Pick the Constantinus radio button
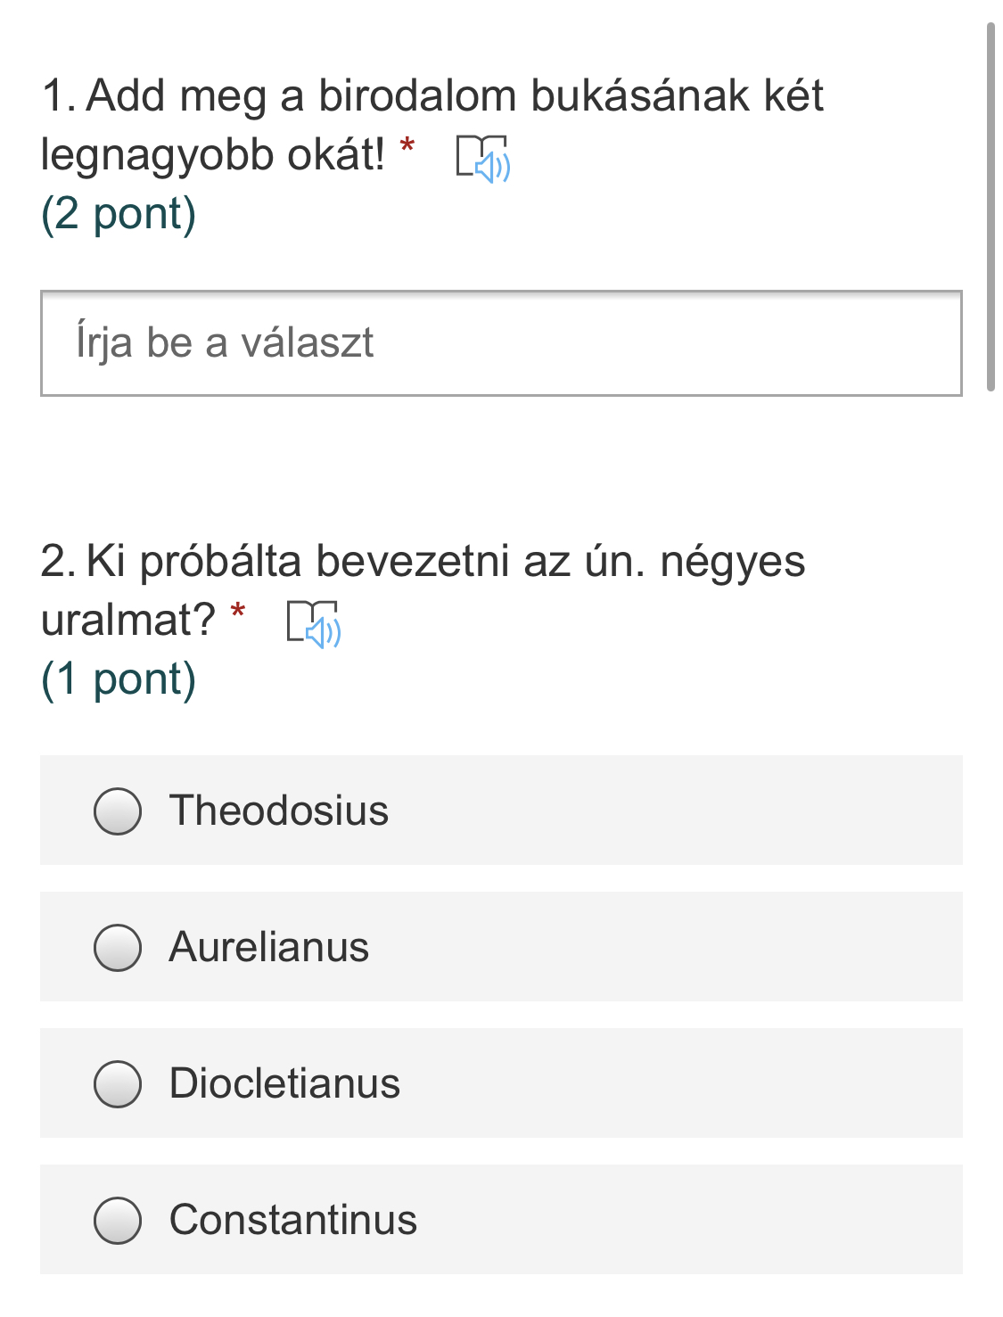Screen dimensions: 1003x1317 pos(118,1220)
